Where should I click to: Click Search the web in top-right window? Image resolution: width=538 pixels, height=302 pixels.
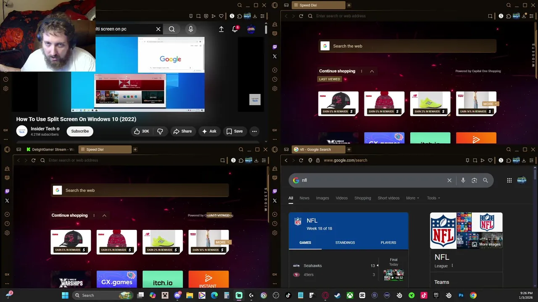(x=408, y=46)
